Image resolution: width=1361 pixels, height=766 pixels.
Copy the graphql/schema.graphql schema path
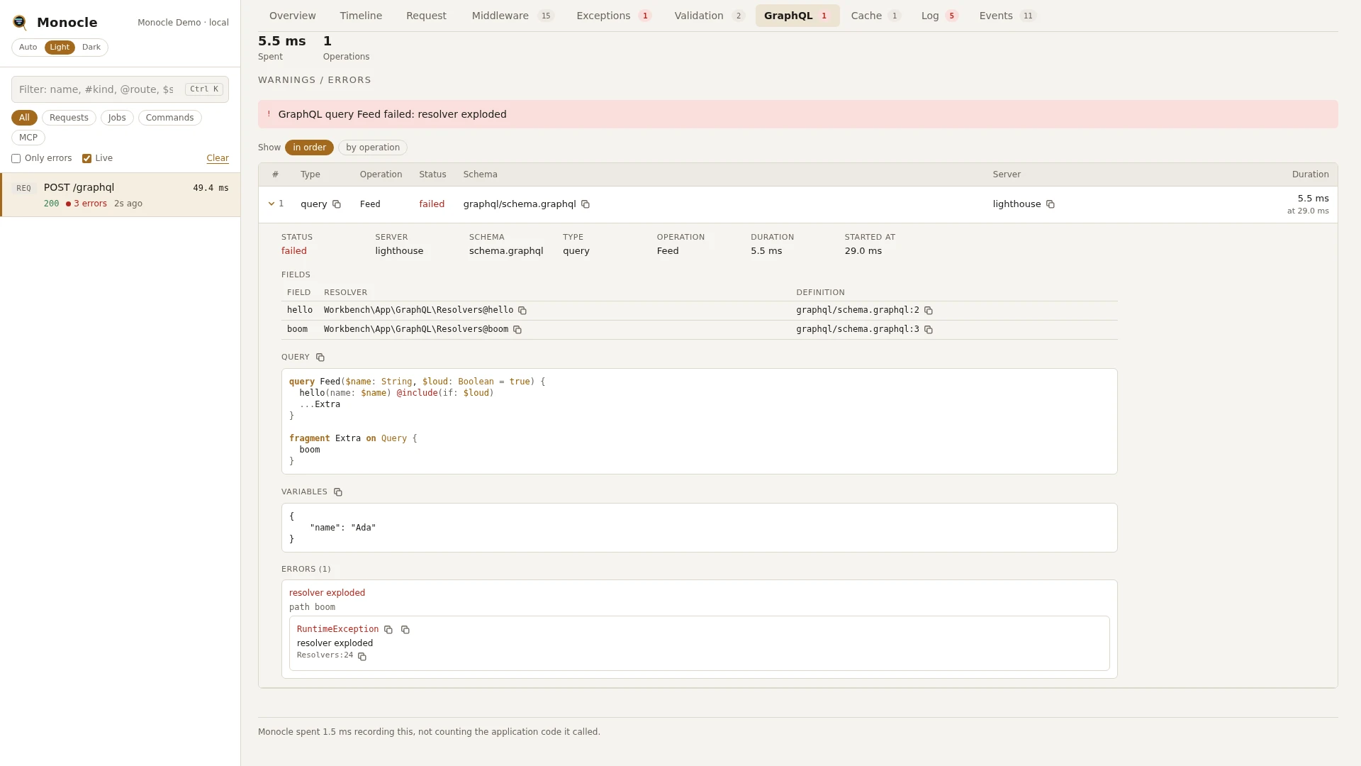point(586,204)
